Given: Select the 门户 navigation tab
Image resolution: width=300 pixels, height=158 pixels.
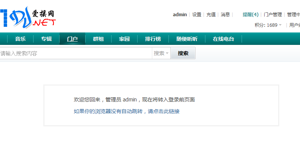Looking at the screenshot, I should click(x=72, y=39).
